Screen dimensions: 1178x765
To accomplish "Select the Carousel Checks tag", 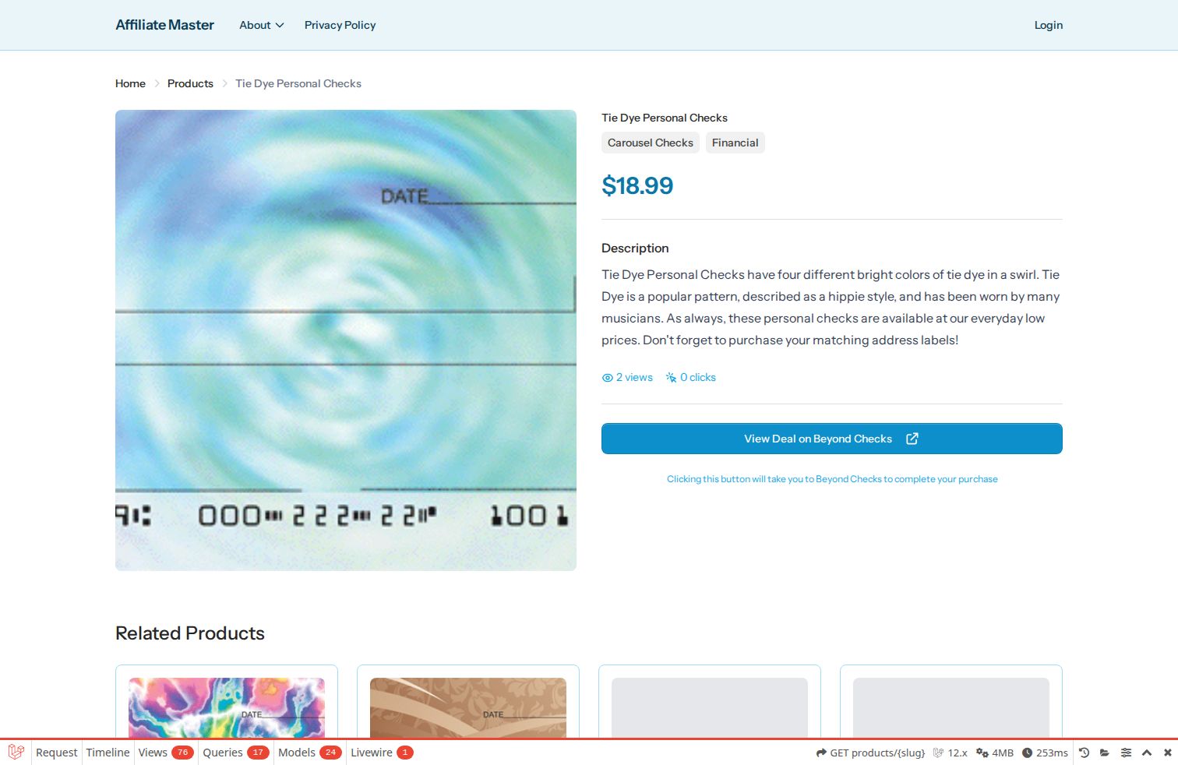I will pos(651,143).
